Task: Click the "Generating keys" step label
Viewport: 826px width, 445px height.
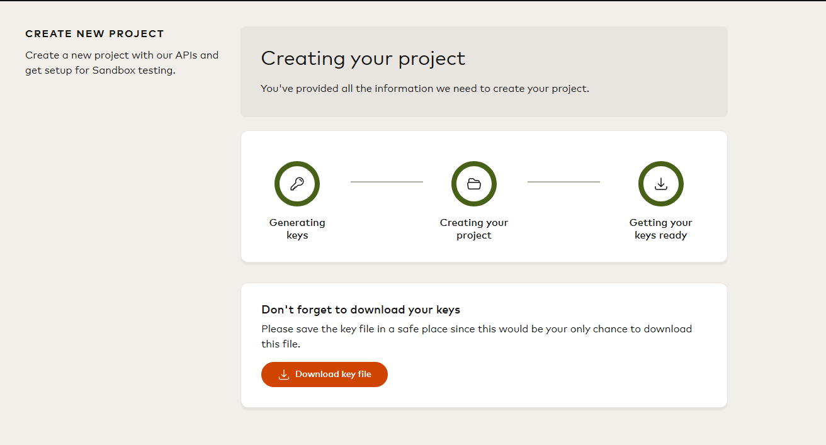Action: 297,229
